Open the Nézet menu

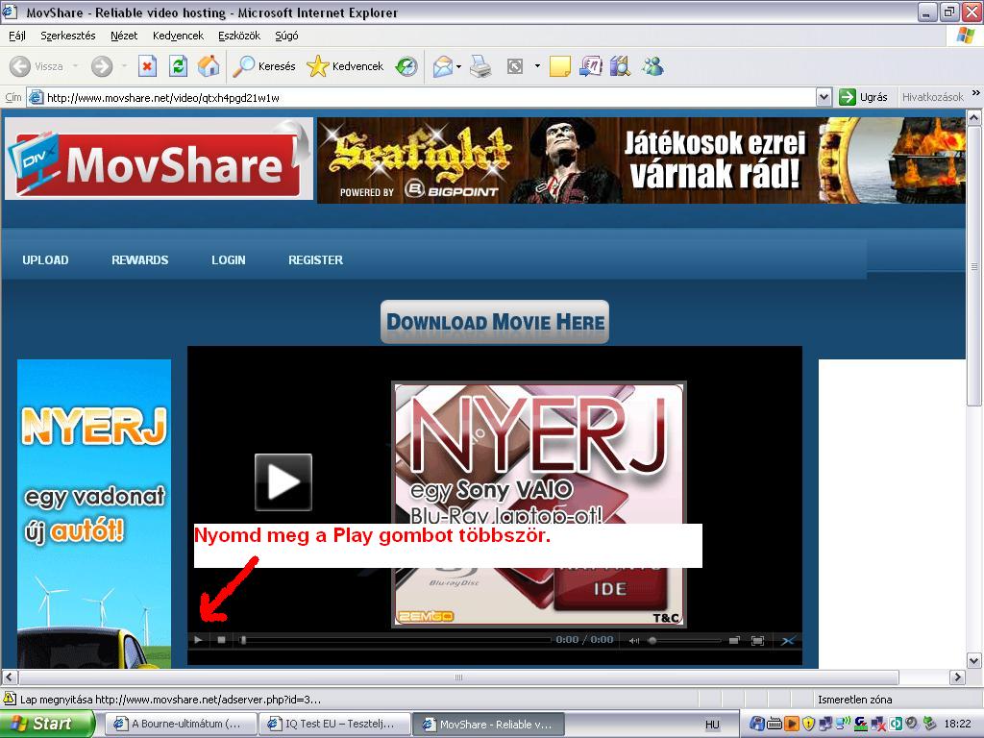[124, 36]
